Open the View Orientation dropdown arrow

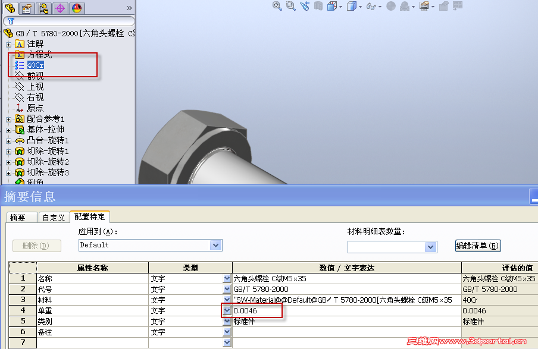340,7
